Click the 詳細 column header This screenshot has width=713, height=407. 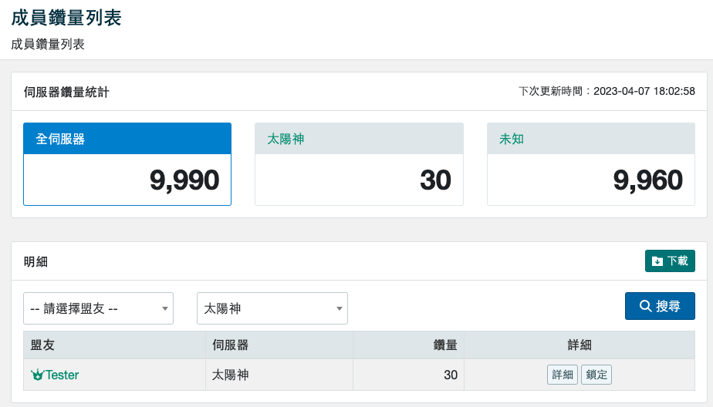(x=579, y=345)
